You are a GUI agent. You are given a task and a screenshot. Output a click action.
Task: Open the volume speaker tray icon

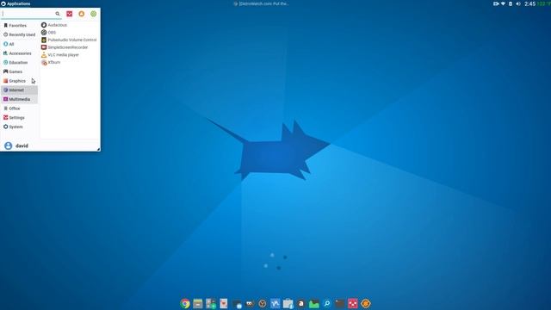pyautogui.click(x=518, y=3)
